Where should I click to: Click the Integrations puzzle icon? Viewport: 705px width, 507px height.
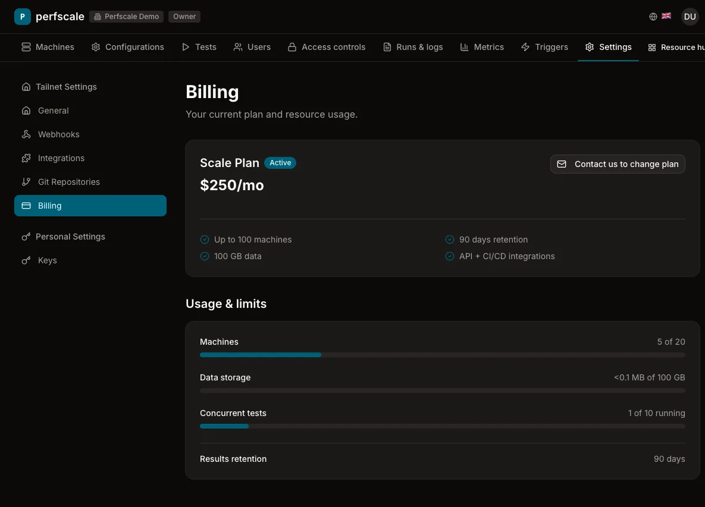coord(26,158)
